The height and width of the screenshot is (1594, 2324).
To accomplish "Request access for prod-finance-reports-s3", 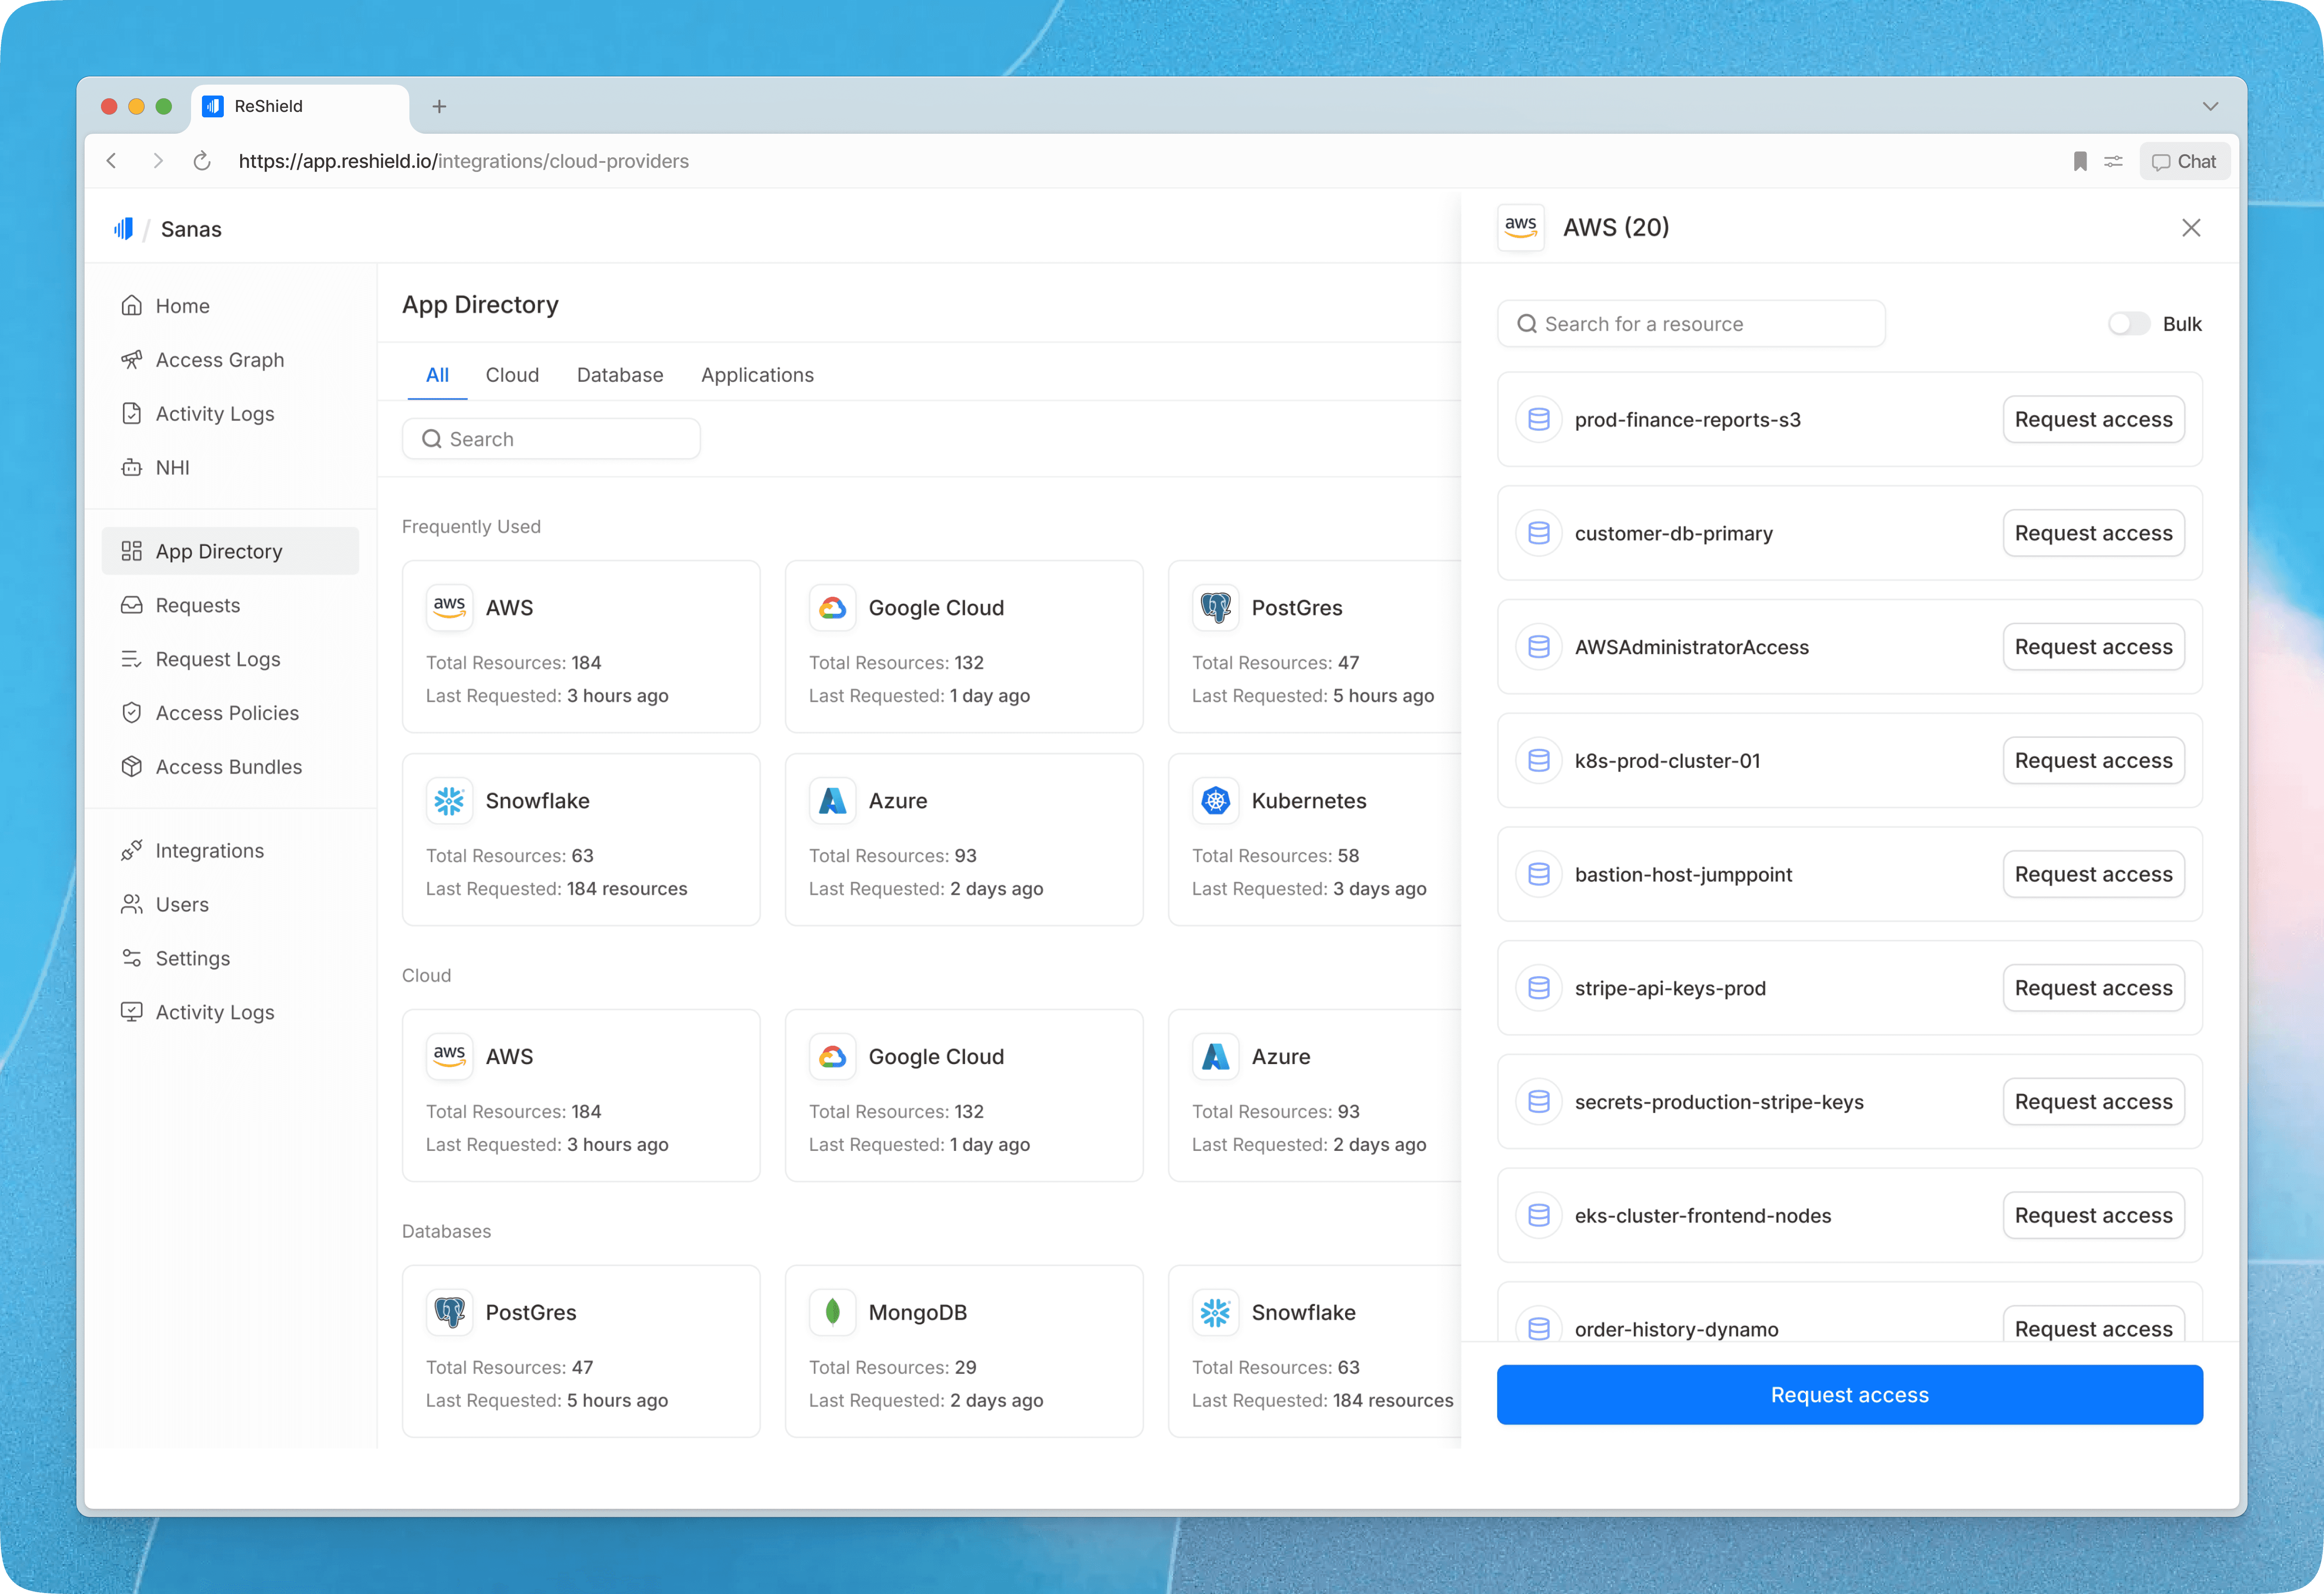I will [x=2093, y=420].
